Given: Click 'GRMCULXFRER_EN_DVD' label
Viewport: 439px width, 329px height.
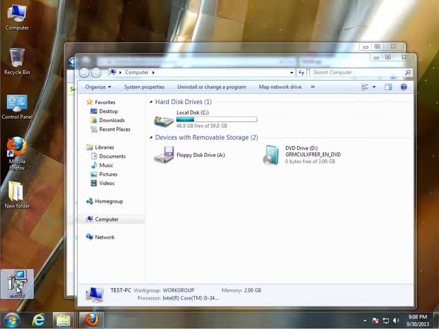Looking at the screenshot, I should 313,154.
